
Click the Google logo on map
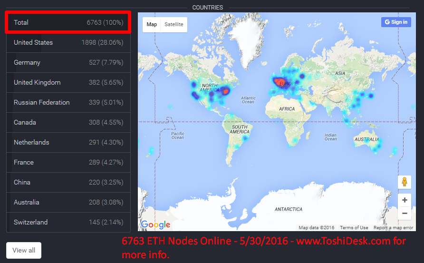point(155,224)
